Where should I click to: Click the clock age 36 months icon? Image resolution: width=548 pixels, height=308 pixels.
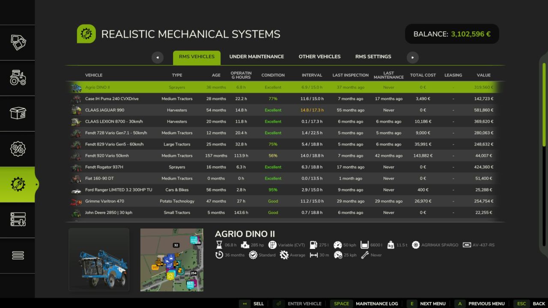[219, 255]
